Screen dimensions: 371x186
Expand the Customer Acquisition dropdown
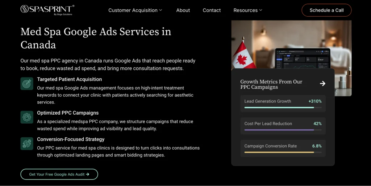pos(135,10)
